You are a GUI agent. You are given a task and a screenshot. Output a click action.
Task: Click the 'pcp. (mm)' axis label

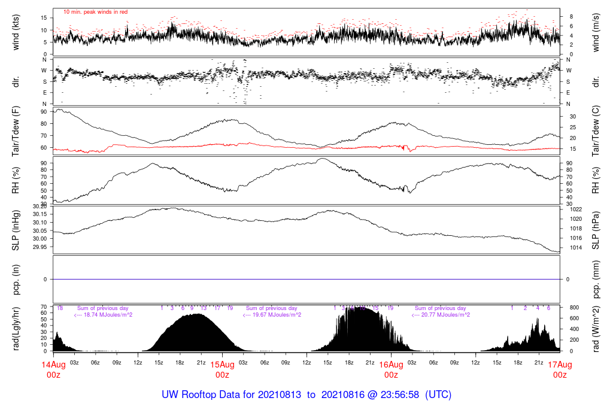[x=596, y=280]
